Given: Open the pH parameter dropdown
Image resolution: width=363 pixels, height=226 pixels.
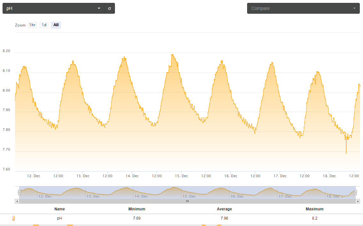Looking at the screenshot, I should pyautogui.click(x=54, y=8).
